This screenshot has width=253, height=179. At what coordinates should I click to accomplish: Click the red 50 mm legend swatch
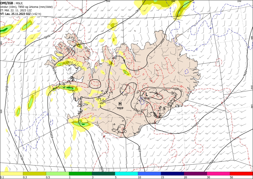click(241, 173)
